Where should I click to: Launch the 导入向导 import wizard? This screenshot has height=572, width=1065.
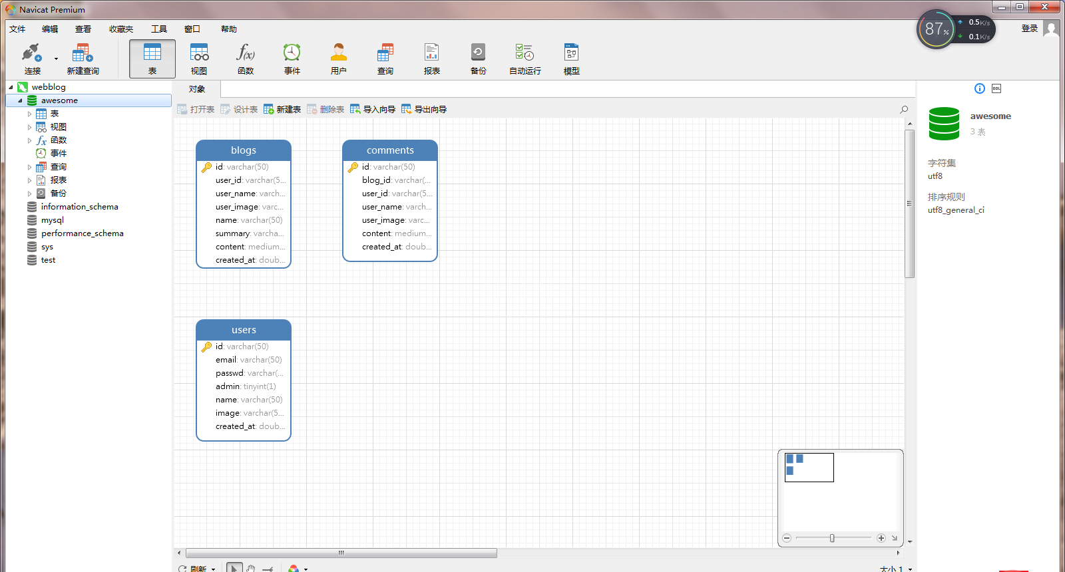[x=373, y=109]
